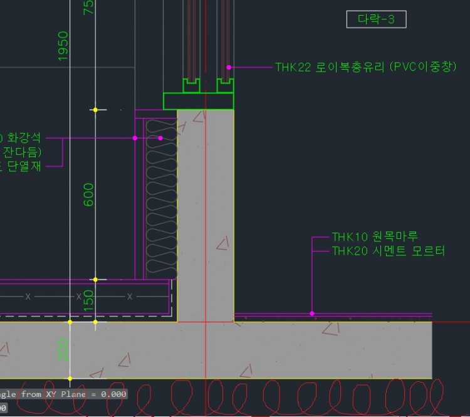Select the 1950 dimension text
This screenshot has width=470, height=417.
tap(63, 46)
